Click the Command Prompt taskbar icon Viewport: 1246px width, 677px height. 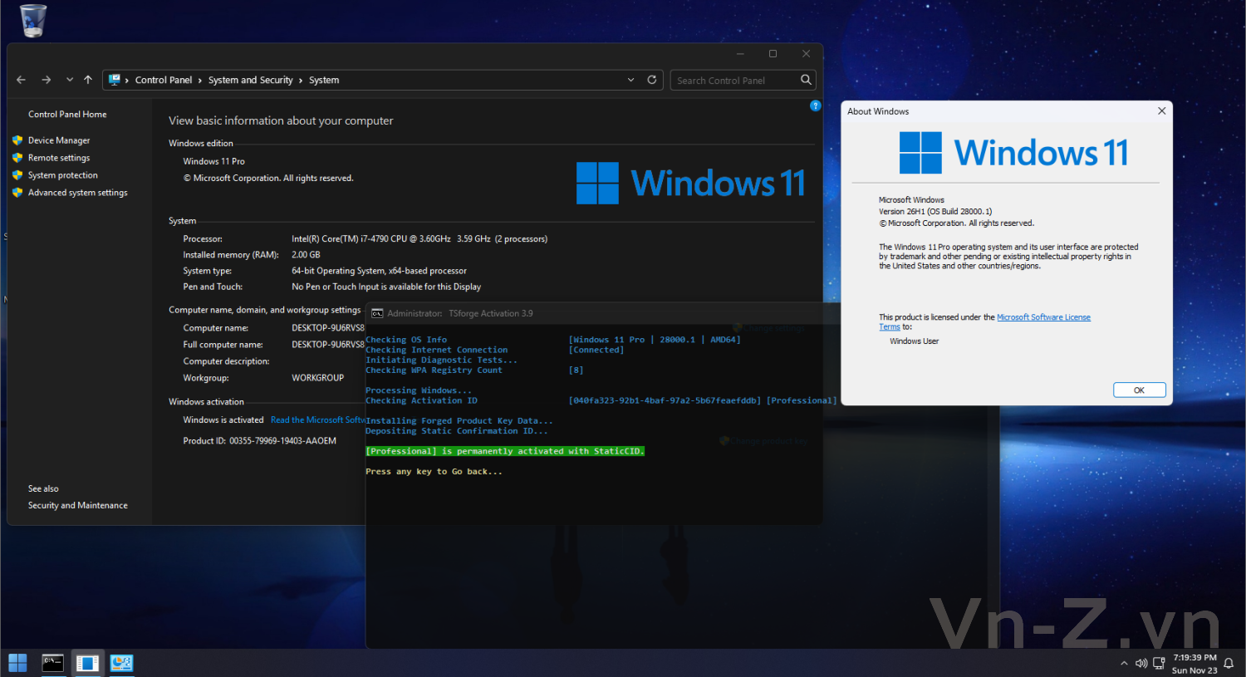coord(52,663)
